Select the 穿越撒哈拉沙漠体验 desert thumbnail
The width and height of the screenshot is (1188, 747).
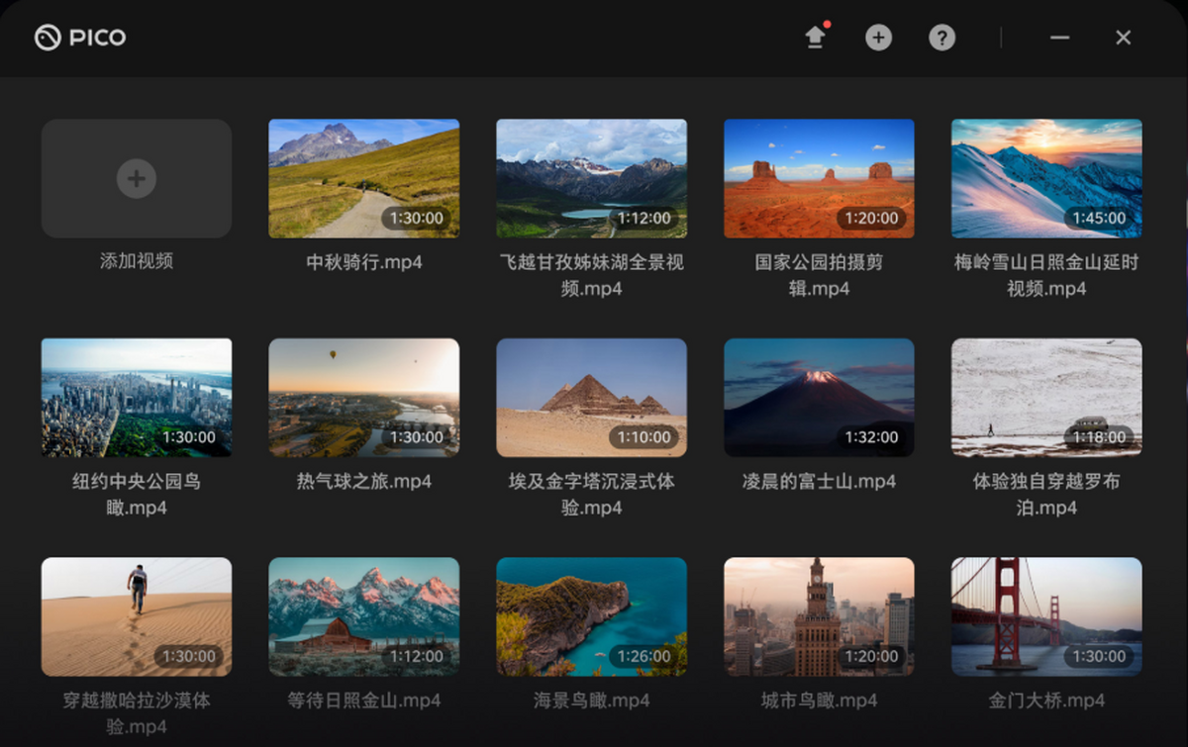tap(137, 616)
